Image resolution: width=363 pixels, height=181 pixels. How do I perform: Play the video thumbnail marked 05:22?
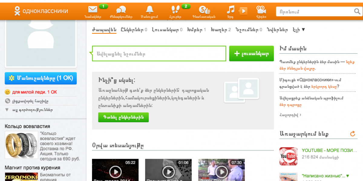tap(115, 170)
